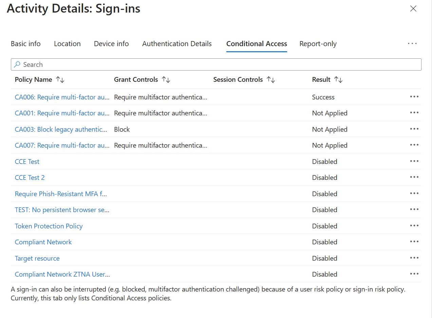Viewport: 432px width, 318px height.
Task: Show more tabs via overflow ellipsis
Action: tap(412, 43)
